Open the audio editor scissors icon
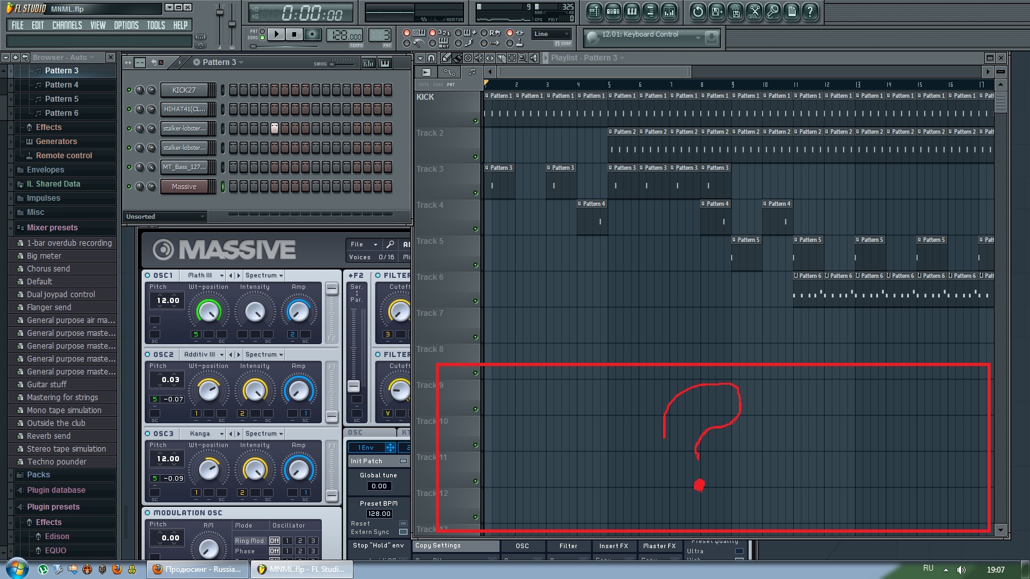1030x579 pixels. pos(754,12)
